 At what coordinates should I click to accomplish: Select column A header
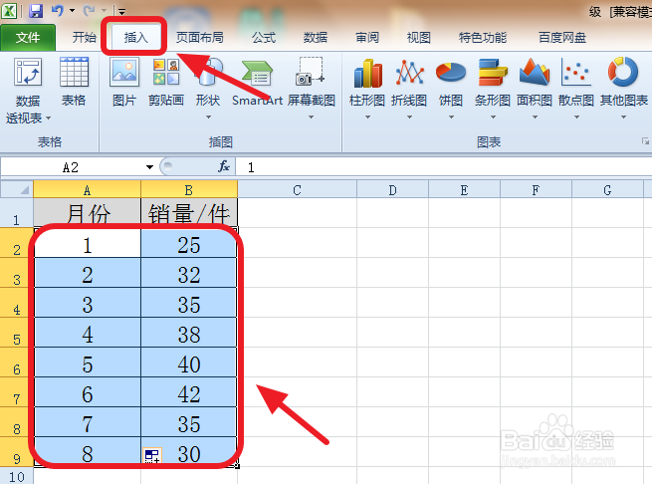[87, 190]
